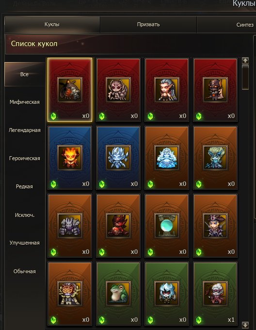Viewport: 256px width, 330px height.
Task: Click the scroll down arrow button
Action: pyautogui.click(x=245, y=325)
